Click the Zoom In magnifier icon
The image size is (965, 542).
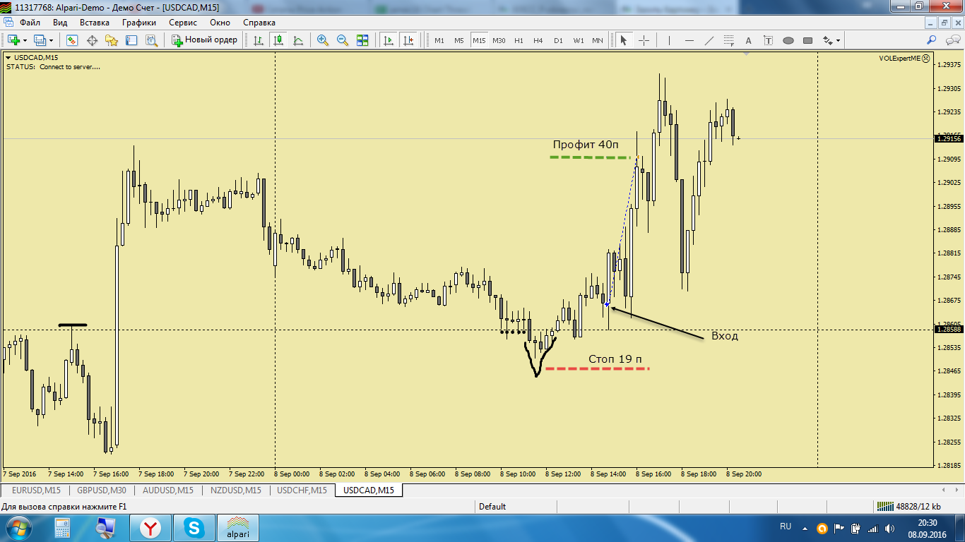pos(323,40)
